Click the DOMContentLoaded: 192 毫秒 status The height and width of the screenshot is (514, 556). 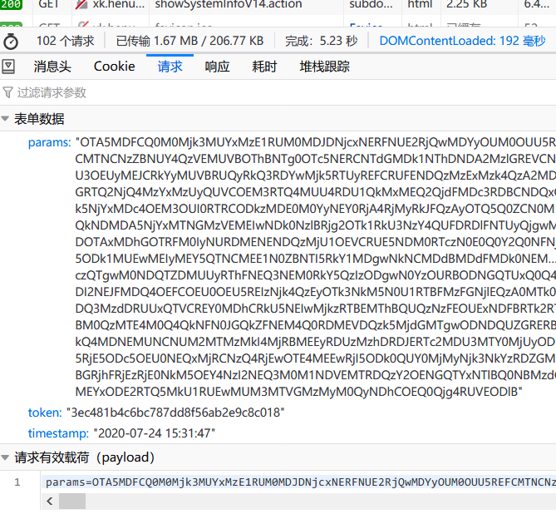coord(462,41)
